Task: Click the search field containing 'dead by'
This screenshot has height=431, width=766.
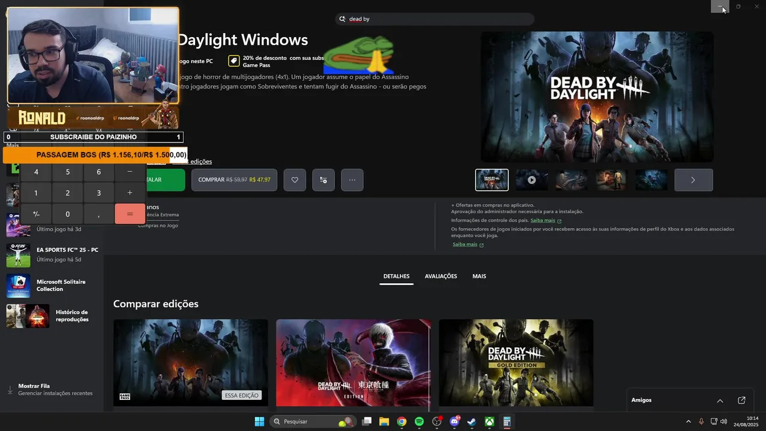Action: coord(434,19)
